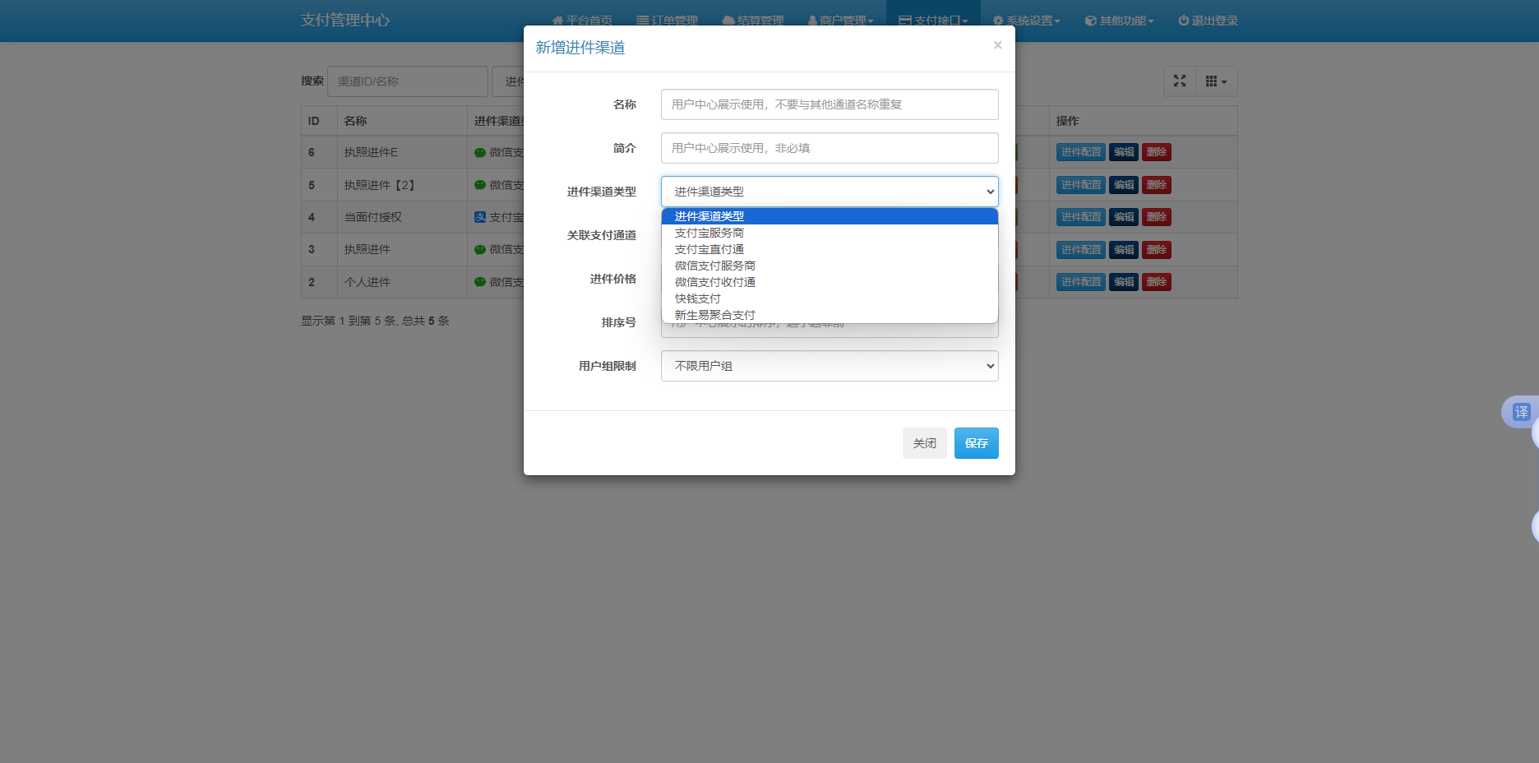Click 删除 for row 执照进件【2】
Viewport: 1539px width, 763px height.
click(1157, 185)
